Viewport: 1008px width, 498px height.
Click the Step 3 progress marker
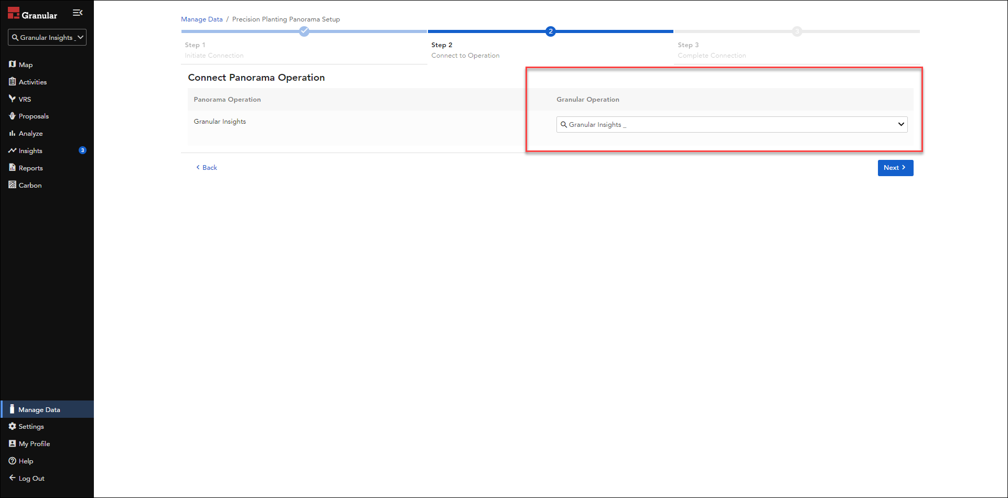point(797,31)
